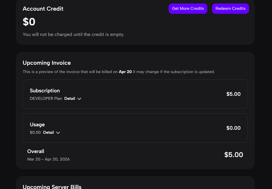Open the Detail label under Subscription
The image size is (272, 189).
coord(70,98)
